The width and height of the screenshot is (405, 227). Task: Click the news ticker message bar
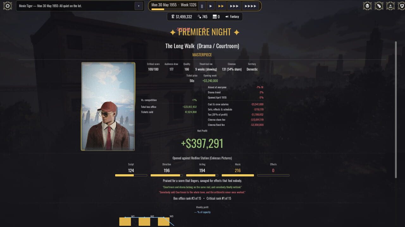76,6
